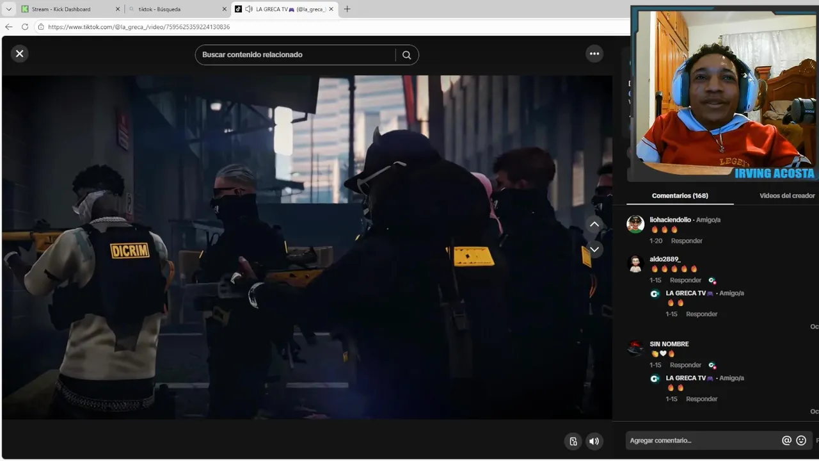The image size is (819, 461).
Task: Open LA GRECA TV name under SIN NOMBRE comment
Action: click(689, 378)
